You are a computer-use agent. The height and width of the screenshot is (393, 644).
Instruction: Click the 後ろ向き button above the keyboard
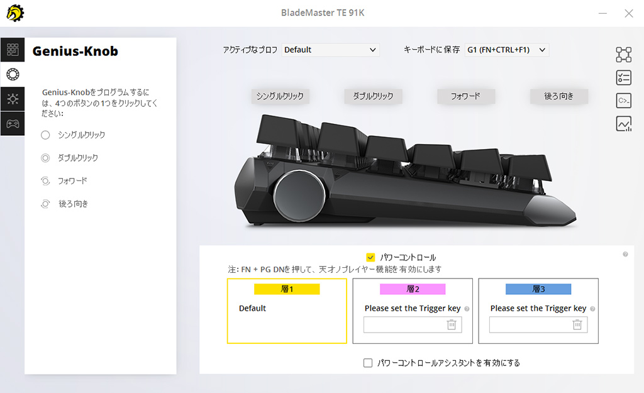click(558, 96)
